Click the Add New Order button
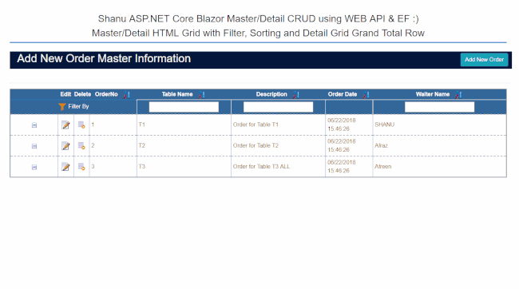The width and height of the screenshot is (519, 289). pyautogui.click(x=484, y=60)
